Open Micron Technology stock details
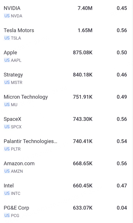The height and width of the screenshot is (223, 133). [66, 101]
